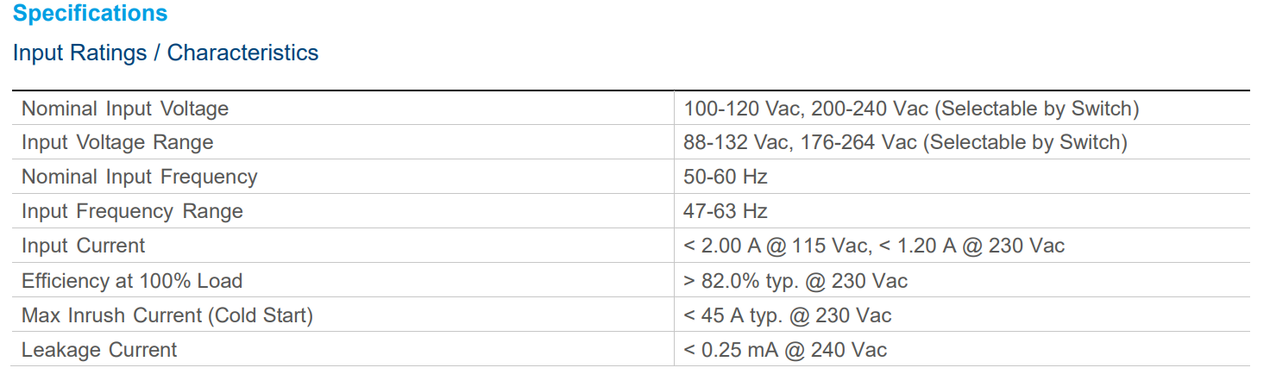Select the "Nominal Input Frequency" label
The width and height of the screenshot is (1270, 374).
click(x=140, y=177)
